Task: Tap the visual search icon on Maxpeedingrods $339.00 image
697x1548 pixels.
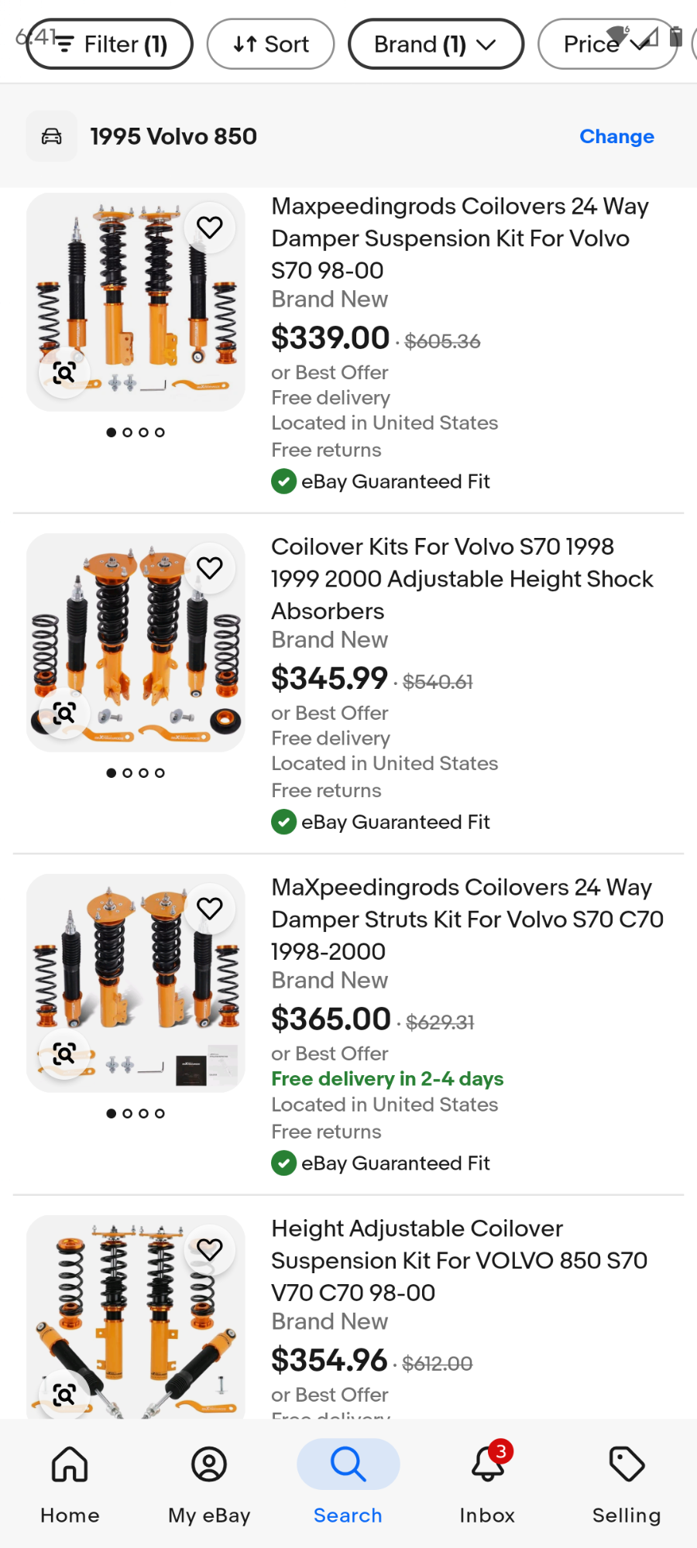Action: point(64,373)
